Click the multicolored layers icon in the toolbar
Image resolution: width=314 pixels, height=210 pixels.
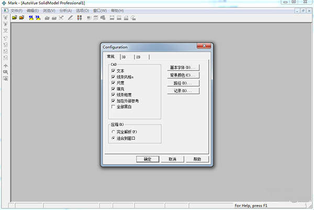pyautogui.click(x=80, y=18)
